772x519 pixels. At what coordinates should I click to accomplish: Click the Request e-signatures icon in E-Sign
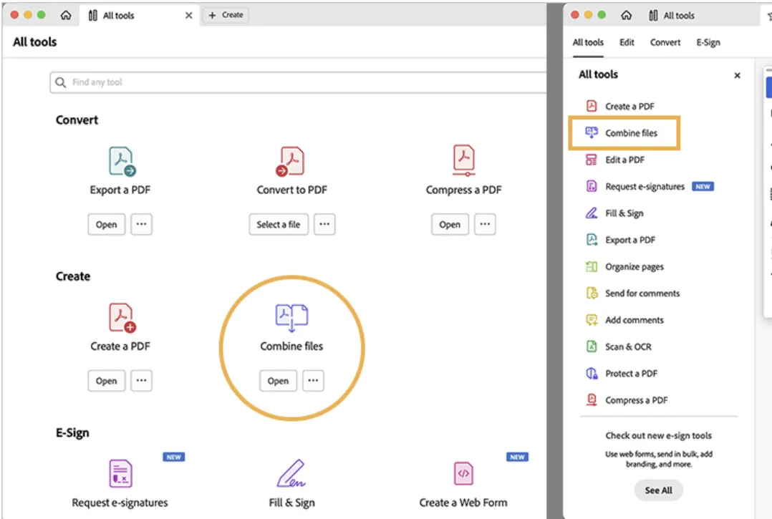(x=120, y=473)
